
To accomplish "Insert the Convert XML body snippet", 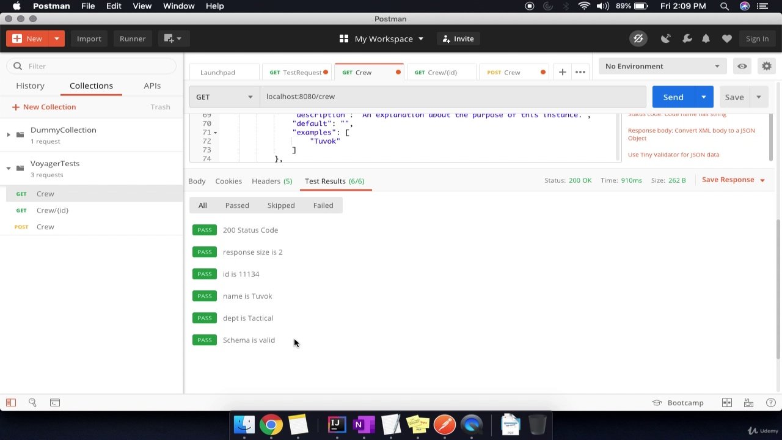I will pyautogui.click(x=691, y=134).
